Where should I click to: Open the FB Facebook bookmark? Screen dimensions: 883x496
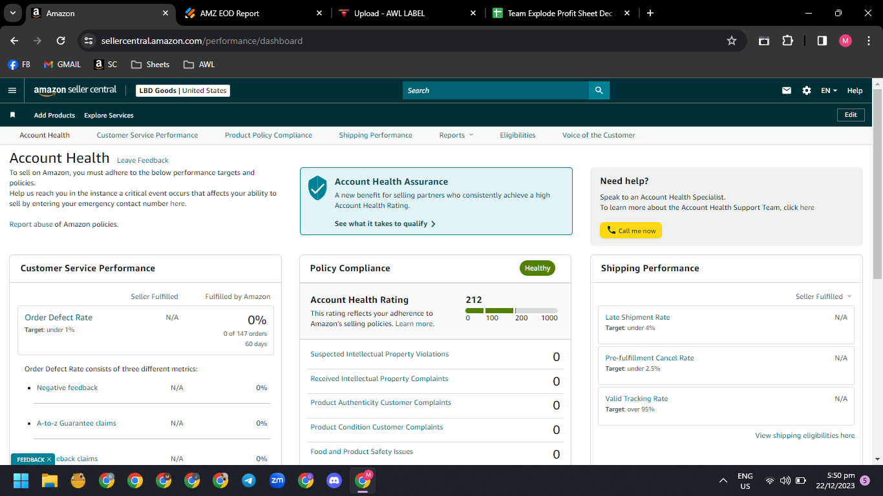coord(19,65)
